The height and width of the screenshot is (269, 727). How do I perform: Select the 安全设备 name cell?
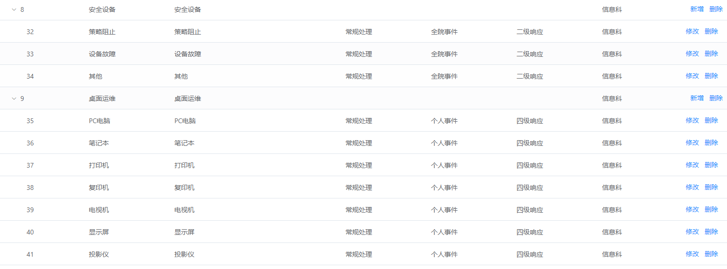pyautogui.click(x=102, y=9)
